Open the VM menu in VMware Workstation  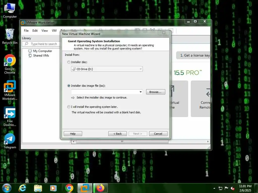pyautogui.click(x=54, y=30)
